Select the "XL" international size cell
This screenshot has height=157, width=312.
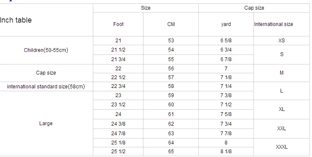coord(281,109)
